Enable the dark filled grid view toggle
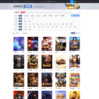 click(x=73, y=33)
